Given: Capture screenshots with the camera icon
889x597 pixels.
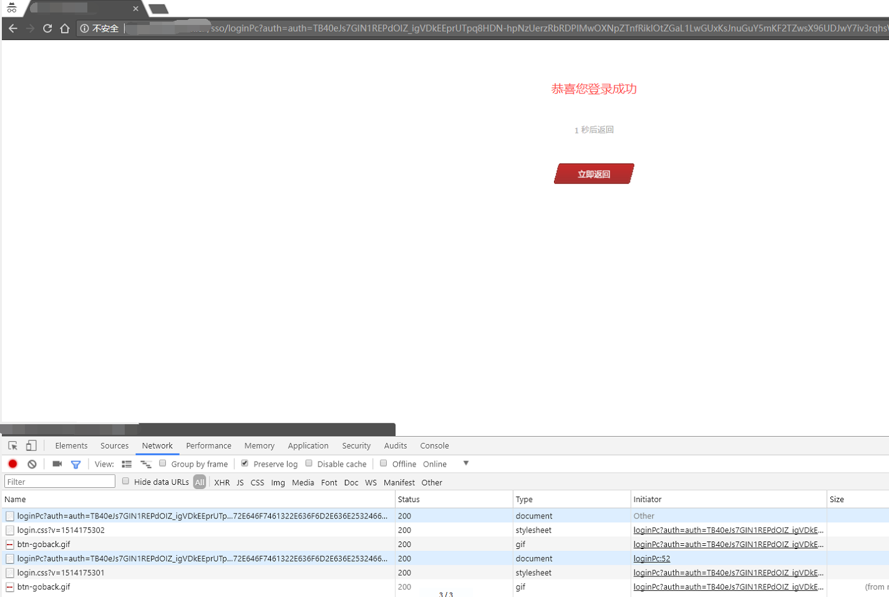Looking at the screenshot, I should 57,464.
